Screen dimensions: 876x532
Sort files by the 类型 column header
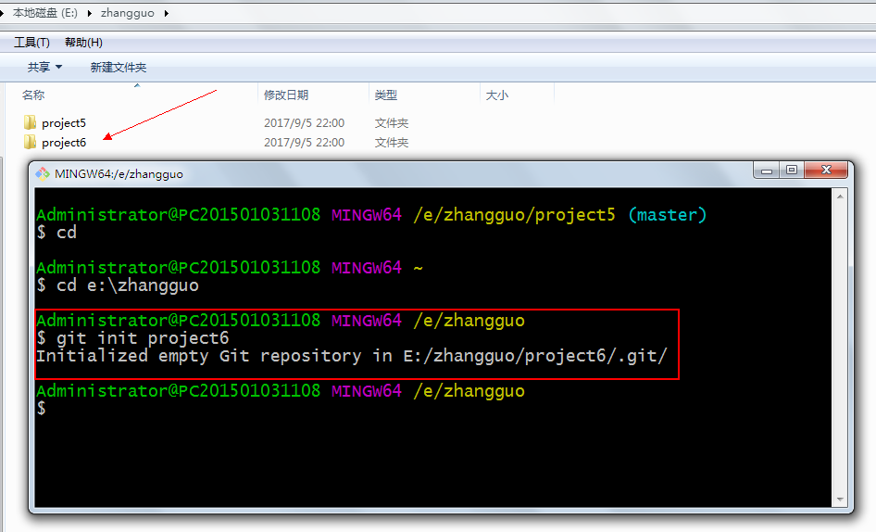(x=386, y=95)
